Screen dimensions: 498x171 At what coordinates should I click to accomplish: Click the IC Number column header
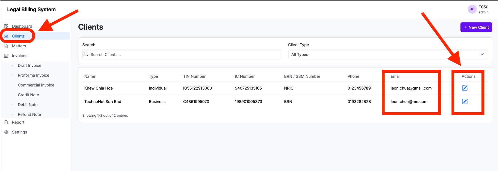(245, 76)
